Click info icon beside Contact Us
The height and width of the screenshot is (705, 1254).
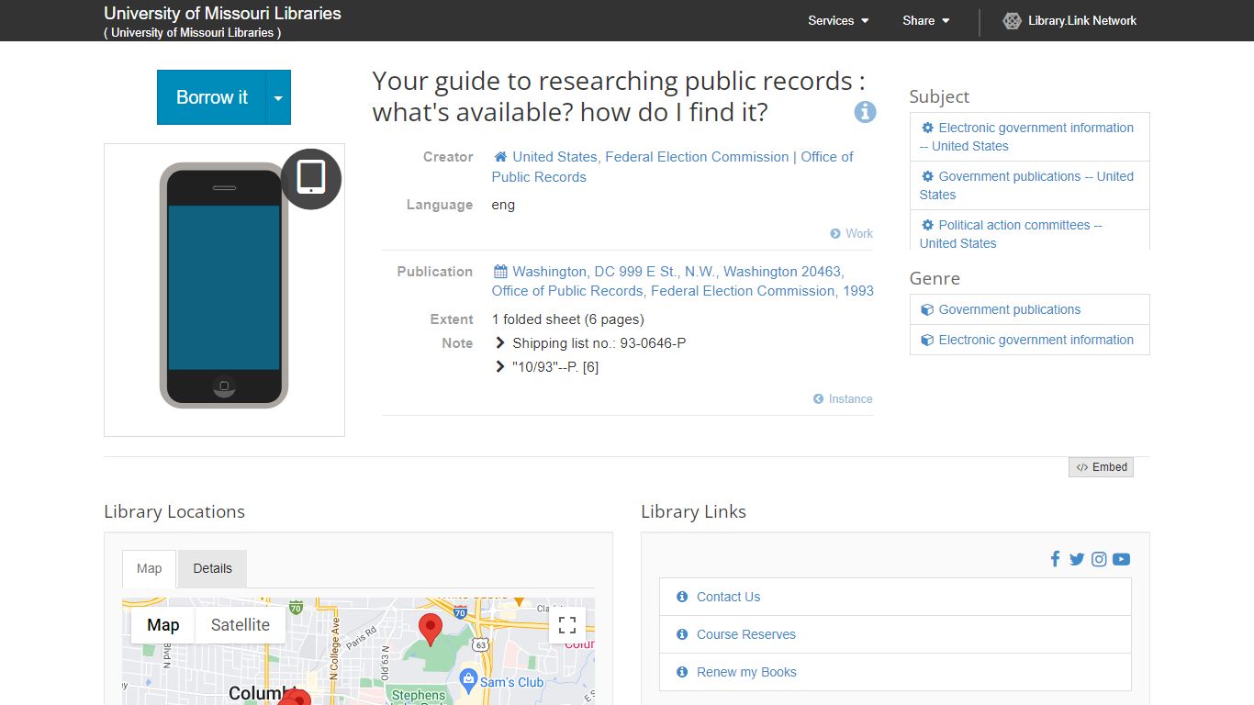pos(682,597)
